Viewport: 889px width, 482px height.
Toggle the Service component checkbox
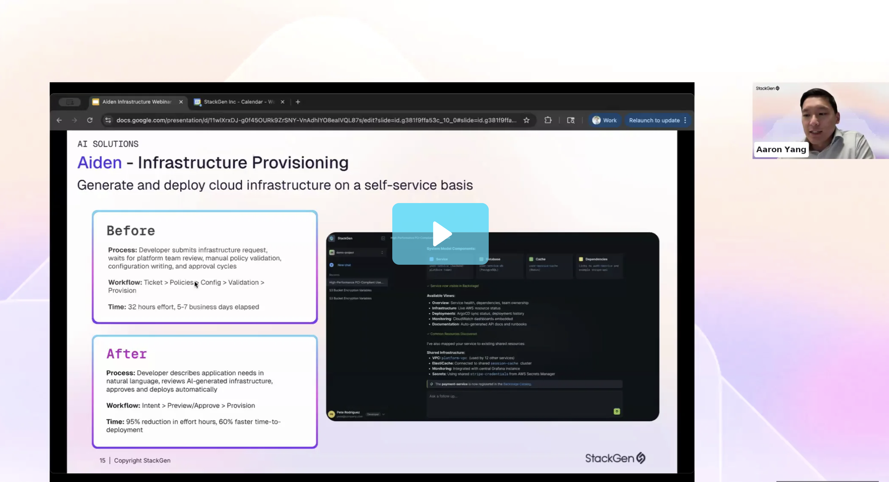(431, 259)
